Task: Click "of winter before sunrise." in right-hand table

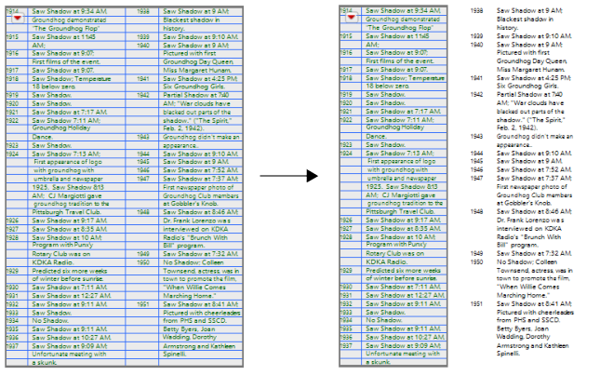Action: click(402, 278)
